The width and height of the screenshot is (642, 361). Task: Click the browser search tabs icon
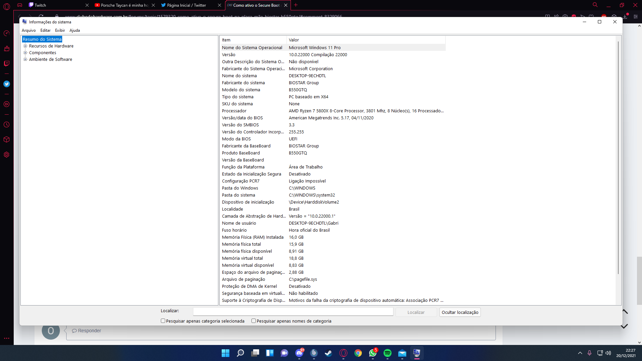[595, 5]
